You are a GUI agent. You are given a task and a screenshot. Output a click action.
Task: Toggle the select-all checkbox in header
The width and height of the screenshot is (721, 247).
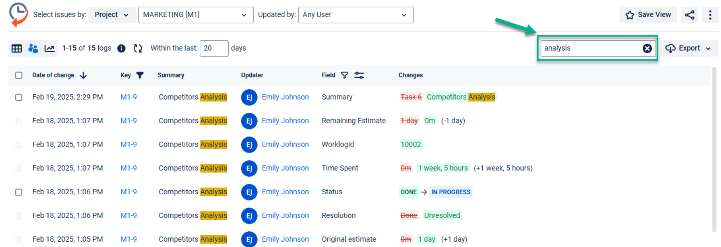pos(19,75)
